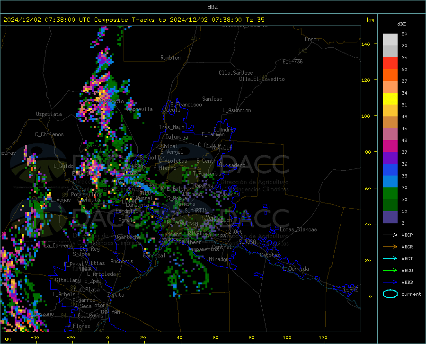The width and height of the screenshot is (426, 344).
Task: Click the 'Perdriel' map label
Action: point(126,211)
